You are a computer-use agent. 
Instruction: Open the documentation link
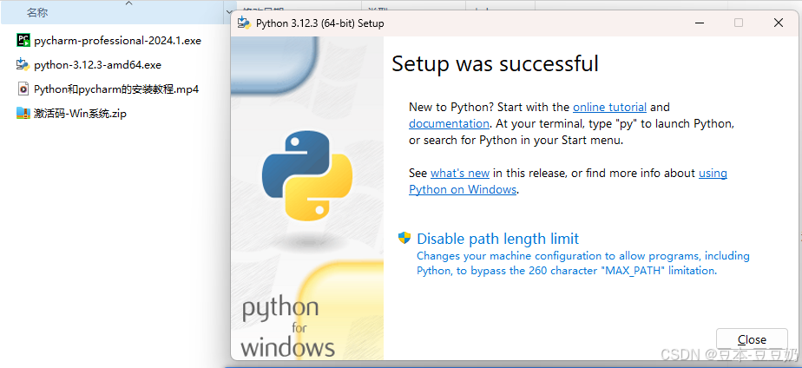click(x=449, y=124)
